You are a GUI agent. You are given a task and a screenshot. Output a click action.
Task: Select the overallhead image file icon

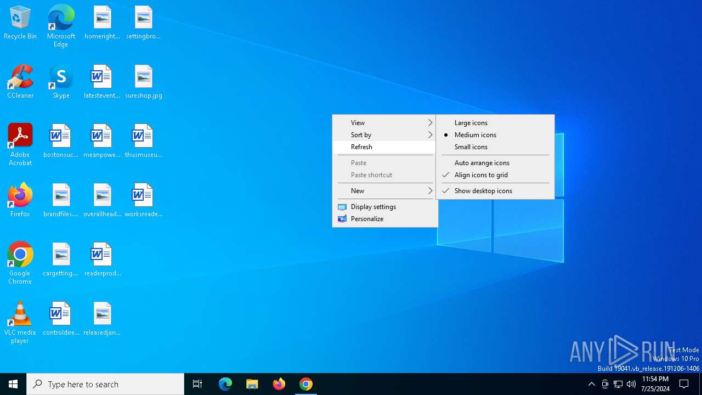(102, 201)
